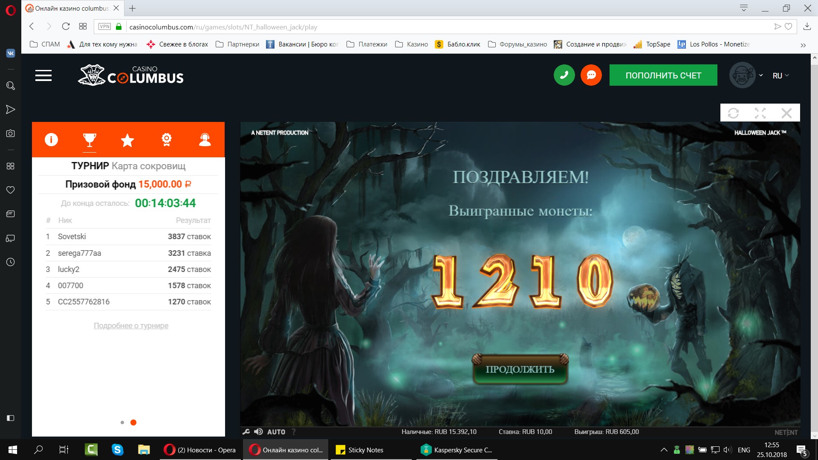Click the green phone call button
Screen dimensions: 818x460
[564, 75]
